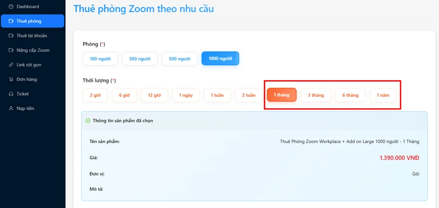Click the product name Thuê Phòng Zoom Workplace text

(349, 142)
